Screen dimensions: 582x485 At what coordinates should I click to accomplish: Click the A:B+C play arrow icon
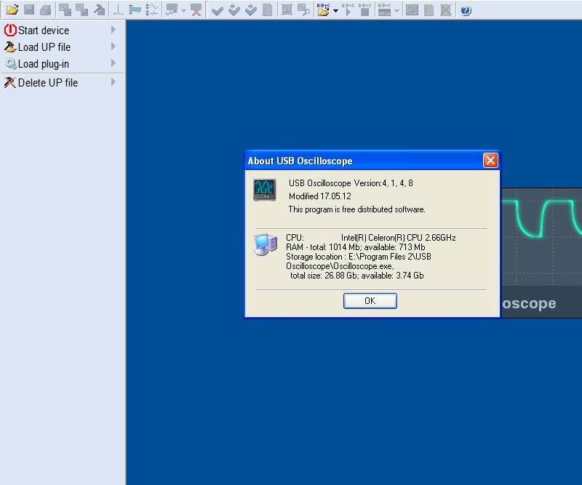pos(348,9)
